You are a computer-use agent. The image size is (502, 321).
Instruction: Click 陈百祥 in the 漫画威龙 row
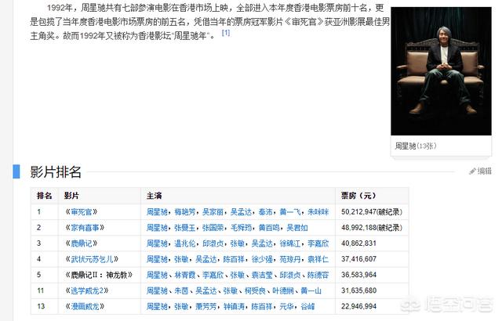(x=262, y=306)
